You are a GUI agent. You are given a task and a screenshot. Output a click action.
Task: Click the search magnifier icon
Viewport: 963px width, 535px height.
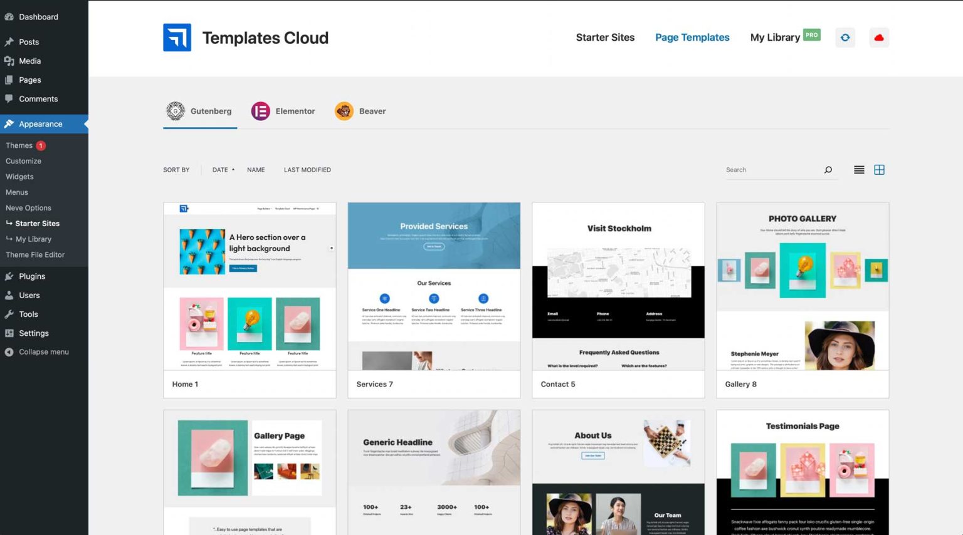coord(828,169)
